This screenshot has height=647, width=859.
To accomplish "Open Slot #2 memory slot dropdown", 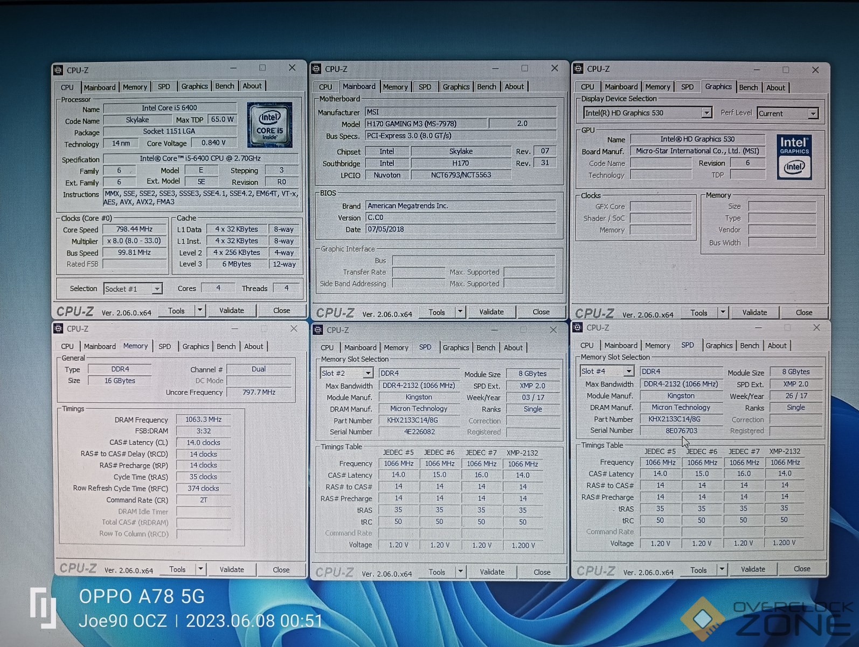I will [x=368, y=373].
